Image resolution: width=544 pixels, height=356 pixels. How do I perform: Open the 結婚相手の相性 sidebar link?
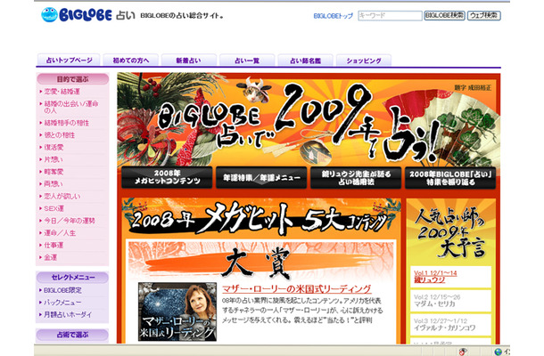coord(66,123)
